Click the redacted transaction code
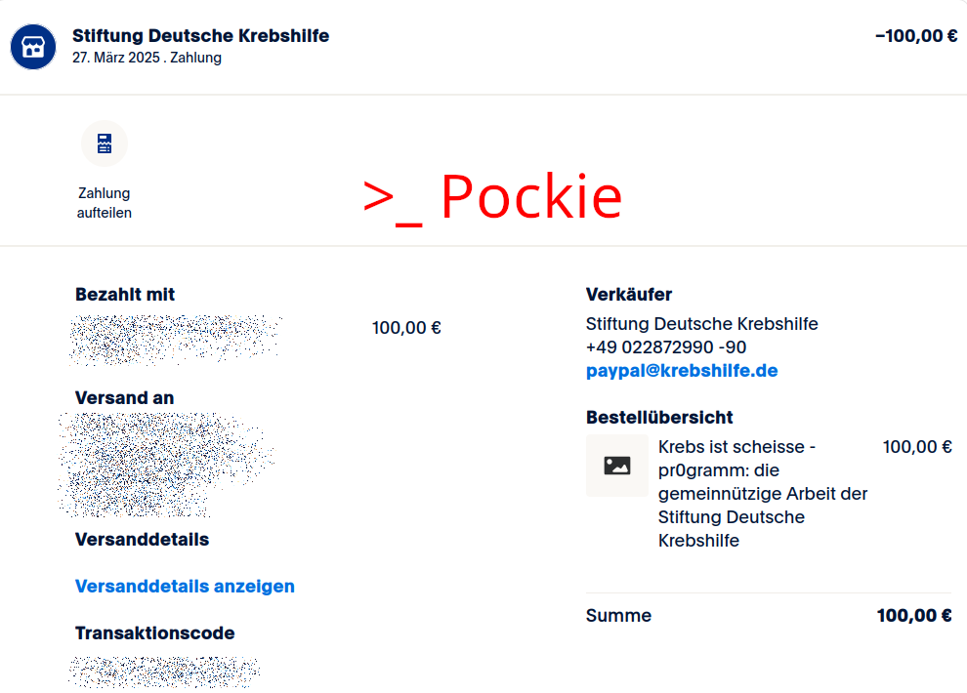967x693 pixels. click(x=166, y=671)
